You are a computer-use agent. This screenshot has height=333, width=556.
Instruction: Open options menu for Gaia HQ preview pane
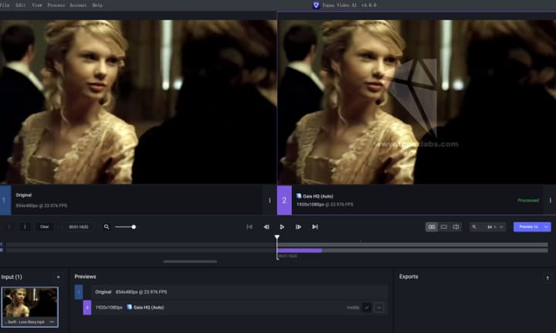click(x=551, y=200)
